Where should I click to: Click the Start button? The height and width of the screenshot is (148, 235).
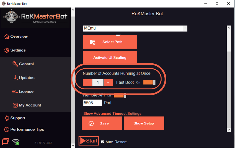pos(89,141)
